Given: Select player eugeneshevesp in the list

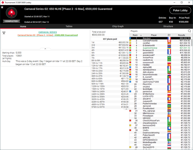Looking at the screenshot, I should click(160, 48).
